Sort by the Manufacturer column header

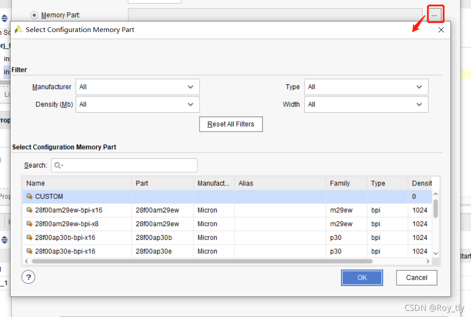pos(214,183)
